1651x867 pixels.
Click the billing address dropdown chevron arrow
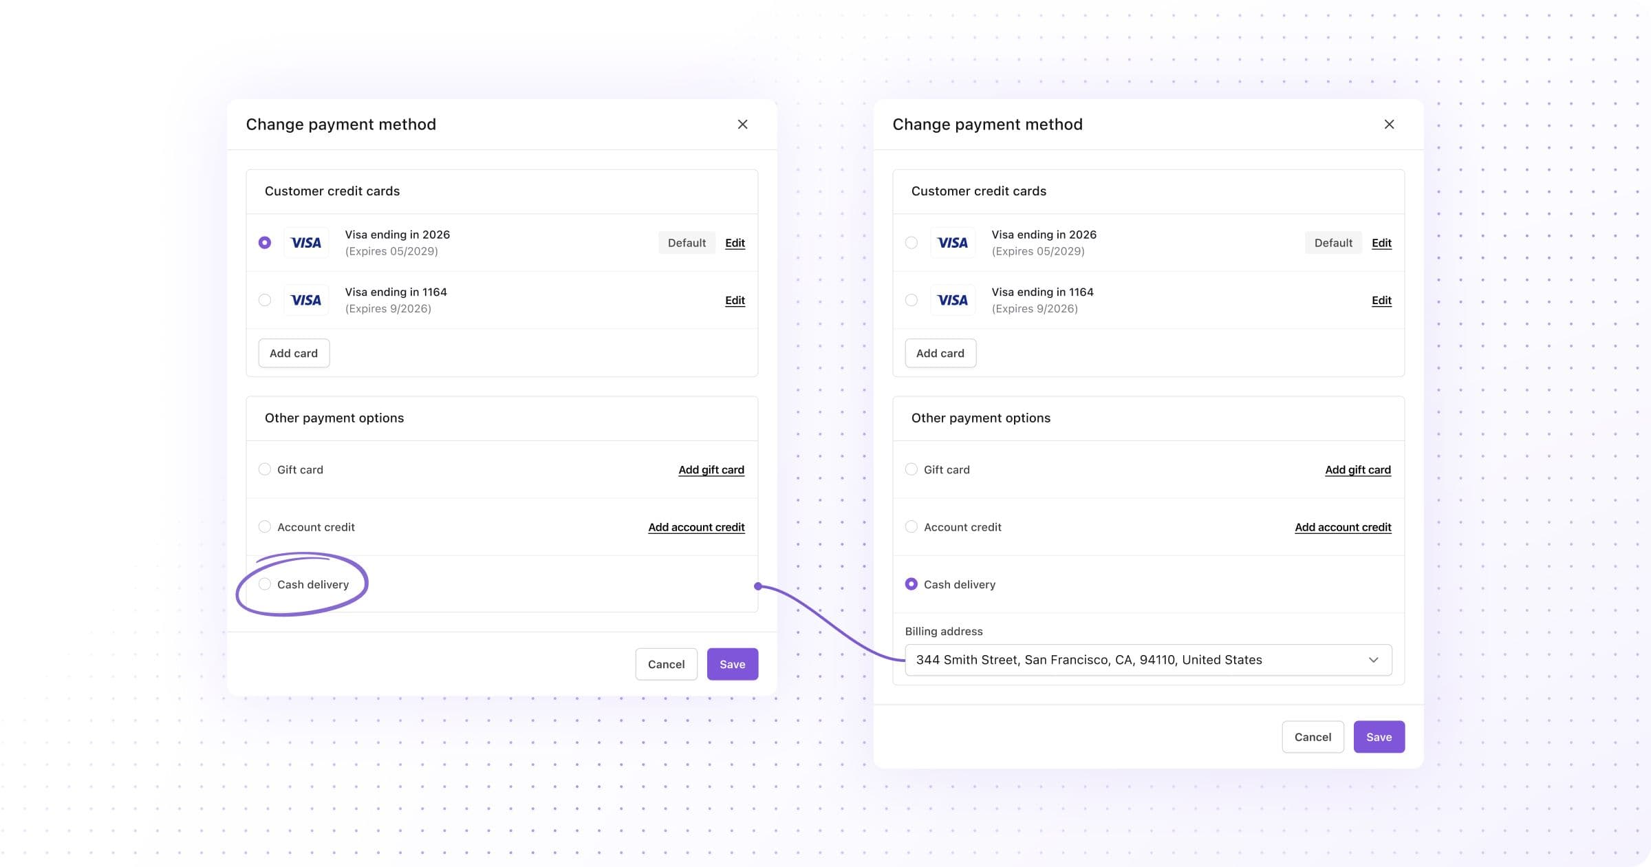point(1373,660)
